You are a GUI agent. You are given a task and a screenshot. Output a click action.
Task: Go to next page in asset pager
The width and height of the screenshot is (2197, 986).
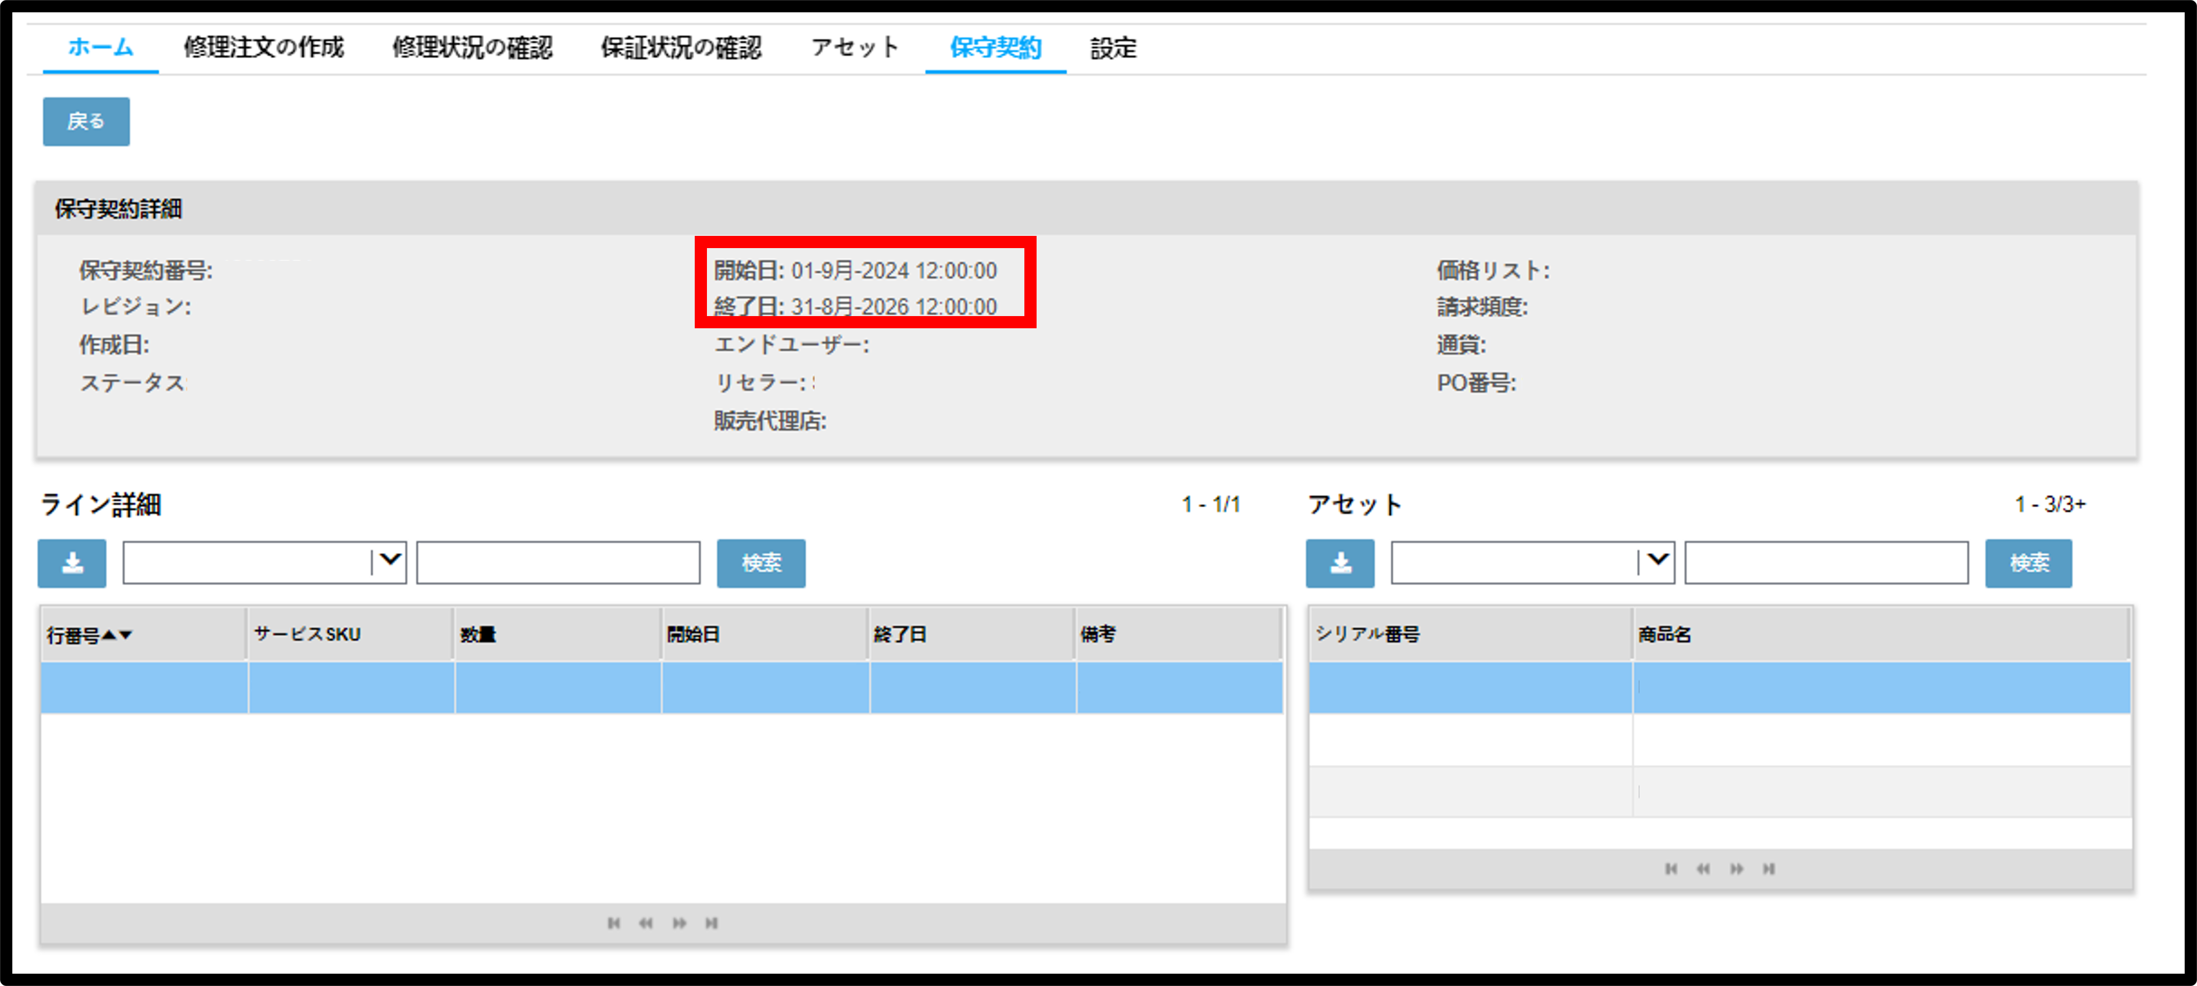(x=1737, y=869)
